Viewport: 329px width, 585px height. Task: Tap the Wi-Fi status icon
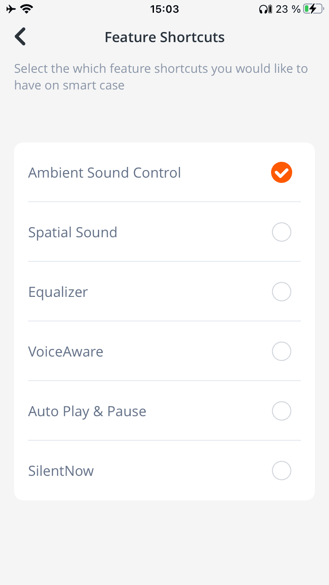click(28, 9)
